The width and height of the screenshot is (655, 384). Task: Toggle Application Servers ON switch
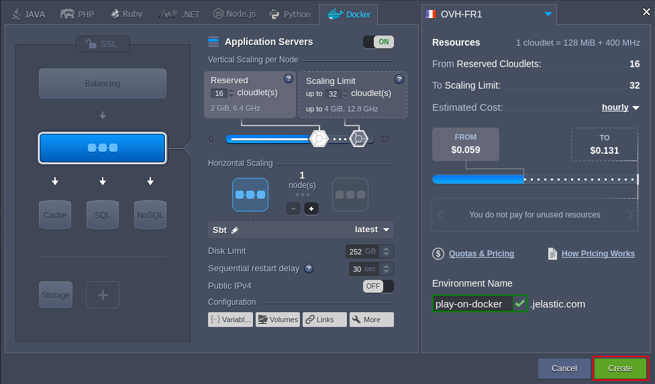(378, 42)
